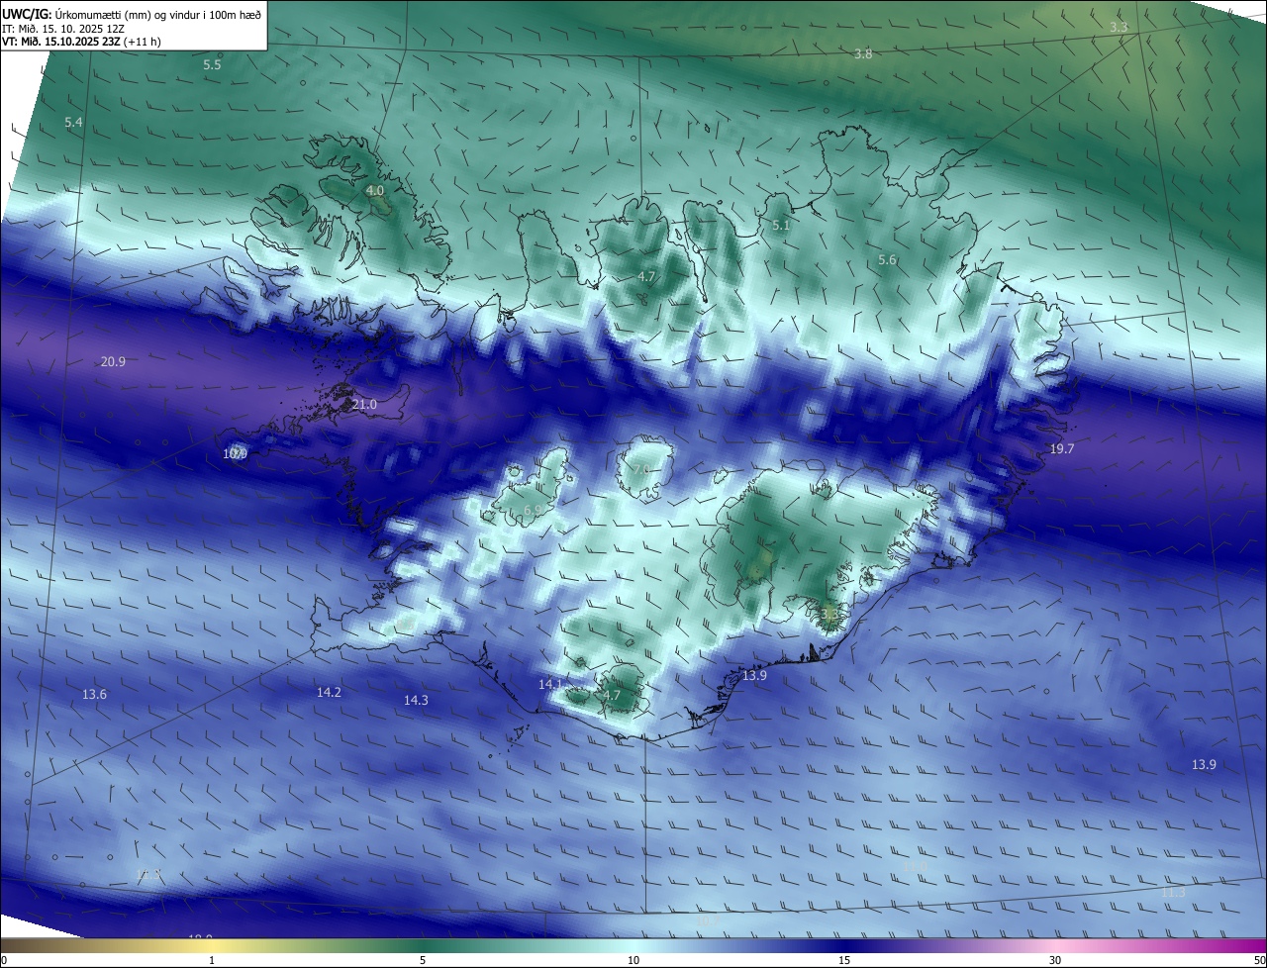Click the 3.3 value in the top-right corner
Screen dimensions: 1267x968
[x=1119, y=27]
